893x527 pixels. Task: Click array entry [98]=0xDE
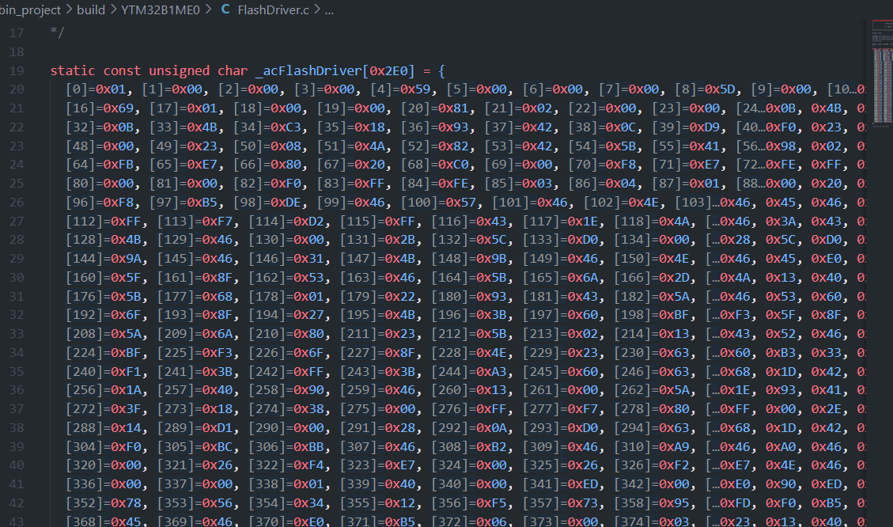[x=267, y=203]
